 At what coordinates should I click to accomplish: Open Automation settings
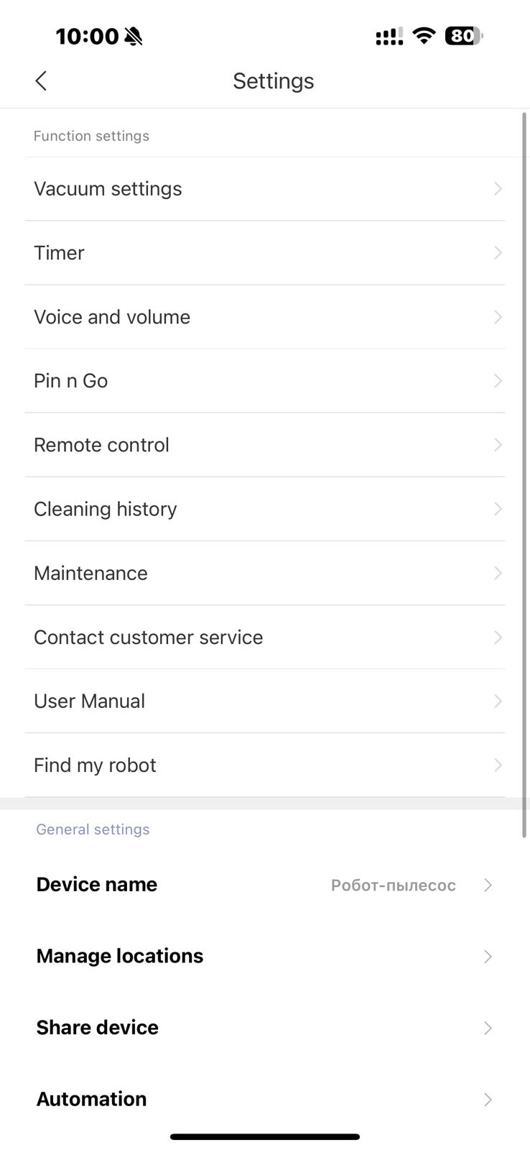pyautogui.click(x=265, y=1099)
